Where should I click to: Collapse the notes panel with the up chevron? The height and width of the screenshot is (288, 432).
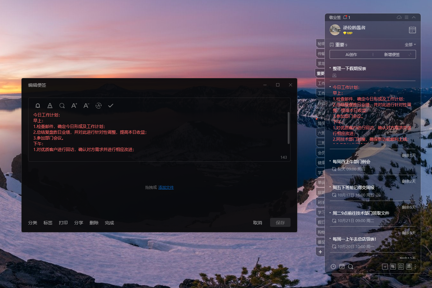[x=414, y=17]
